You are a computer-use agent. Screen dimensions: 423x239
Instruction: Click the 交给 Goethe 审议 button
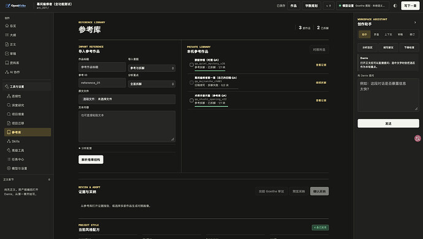pyautogui.click(x=272, y=191)
